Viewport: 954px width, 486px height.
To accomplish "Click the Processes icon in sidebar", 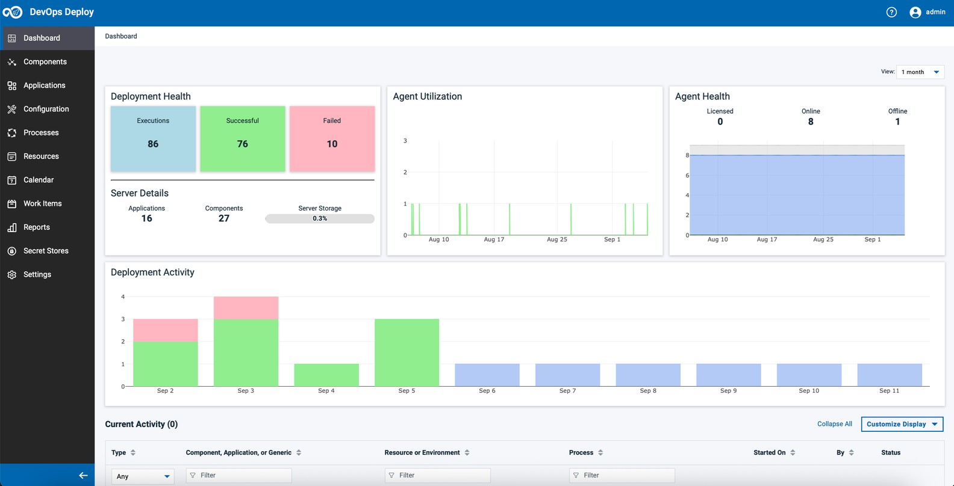I will click(x=12, y=133).
